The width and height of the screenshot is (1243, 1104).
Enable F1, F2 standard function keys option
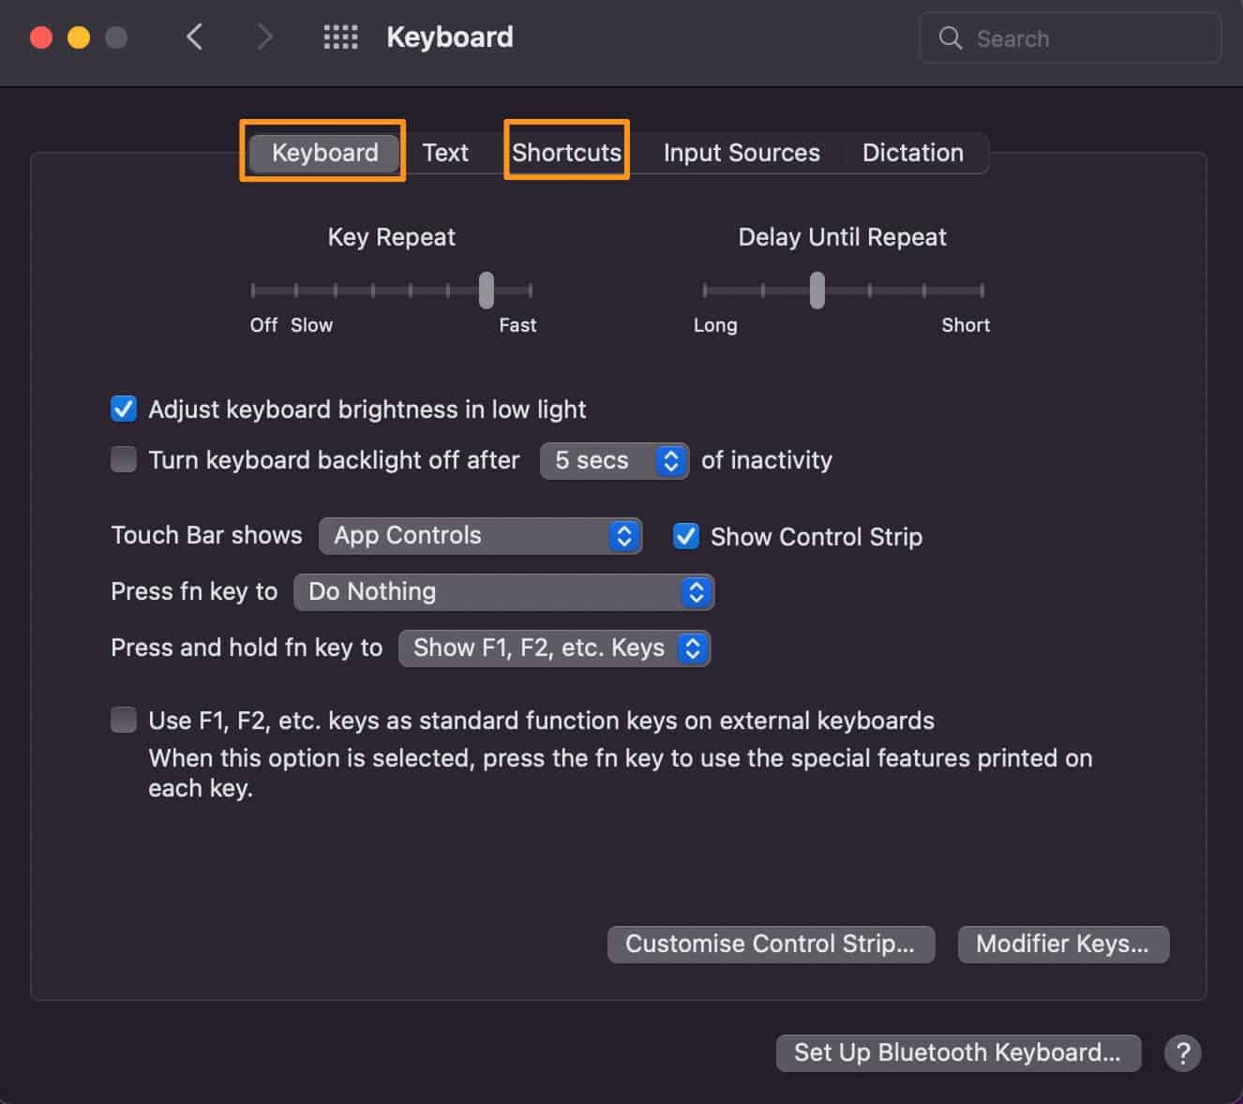[124, 720]
